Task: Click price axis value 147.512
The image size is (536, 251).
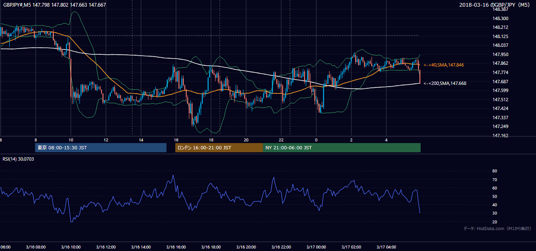Action: pyautogui.click(x=501, y=100)
